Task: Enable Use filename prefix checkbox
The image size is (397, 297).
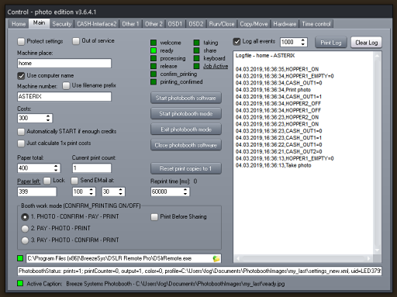Action: (66, 85)
